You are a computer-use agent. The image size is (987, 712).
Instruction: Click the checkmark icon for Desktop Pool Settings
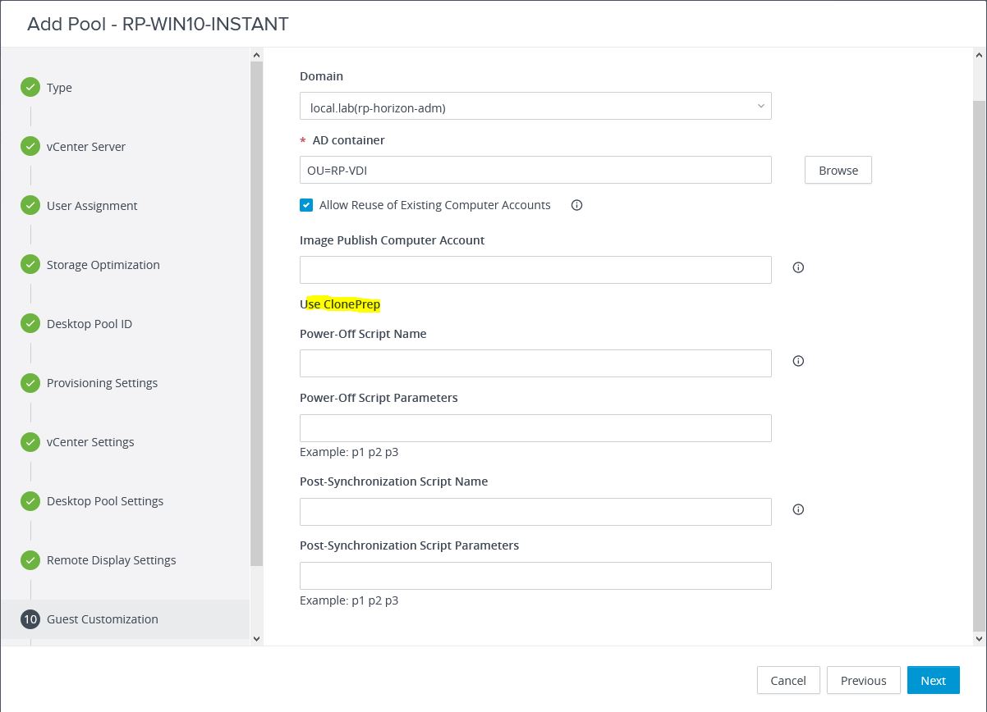coord(30,501)
